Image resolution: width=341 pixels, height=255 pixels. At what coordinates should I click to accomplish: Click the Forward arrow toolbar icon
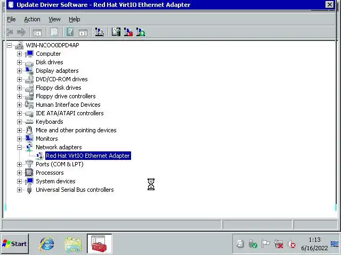tap(21, 32)
